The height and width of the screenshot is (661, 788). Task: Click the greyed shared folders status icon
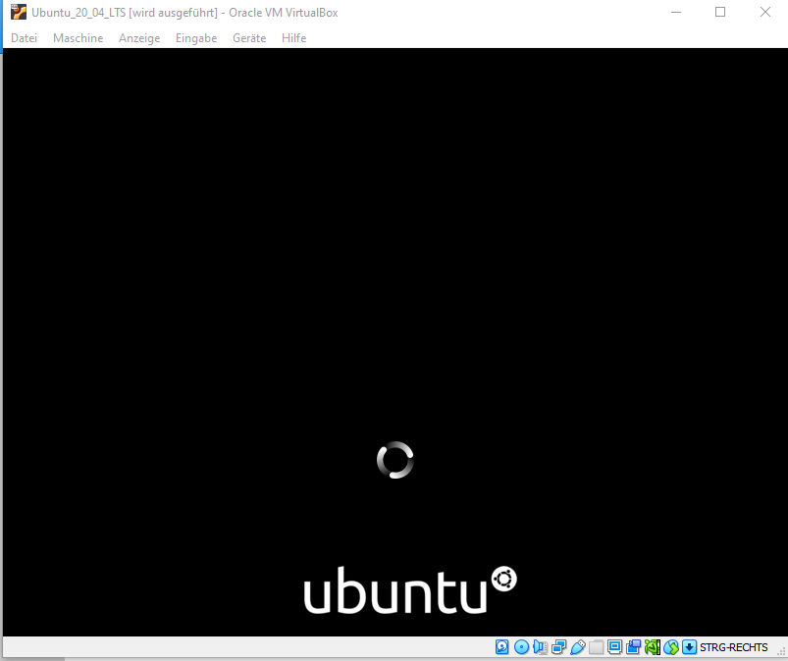pos(596,647)
